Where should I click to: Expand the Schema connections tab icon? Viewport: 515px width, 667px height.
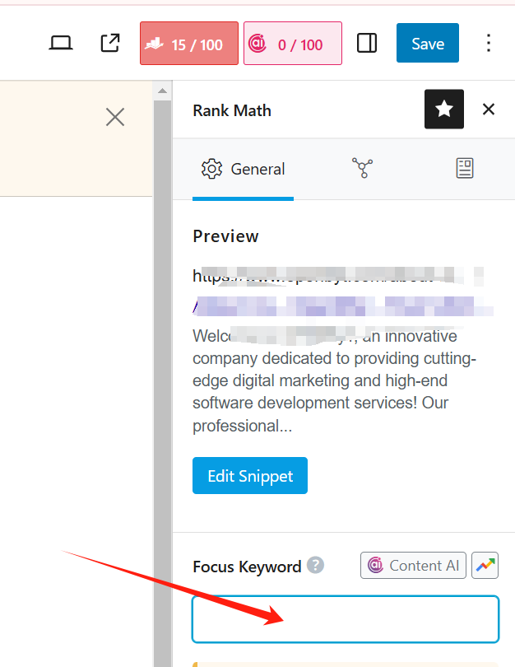click(363, 169)
